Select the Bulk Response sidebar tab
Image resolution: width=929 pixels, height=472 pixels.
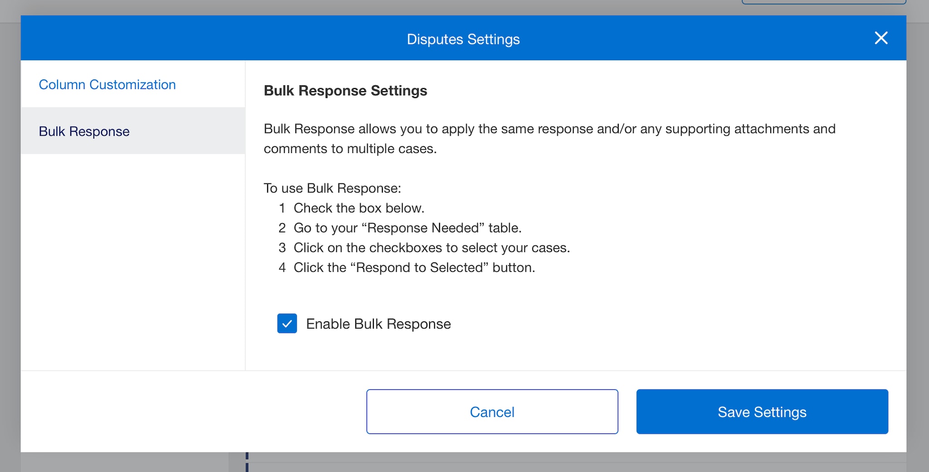pyautogui.click(x=84, y=131)
